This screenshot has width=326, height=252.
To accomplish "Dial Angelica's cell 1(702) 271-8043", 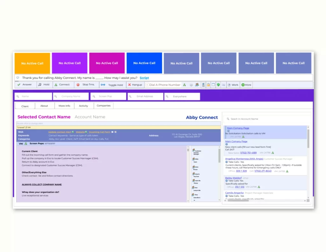I will (x=263, y=171).
